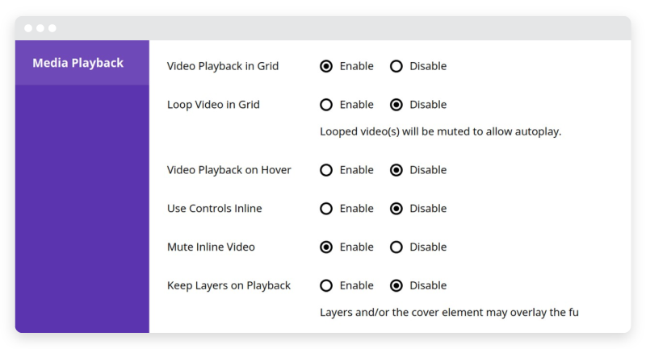
Task: Select Disable for Use Controls Inline
Action: coord(396,209)
